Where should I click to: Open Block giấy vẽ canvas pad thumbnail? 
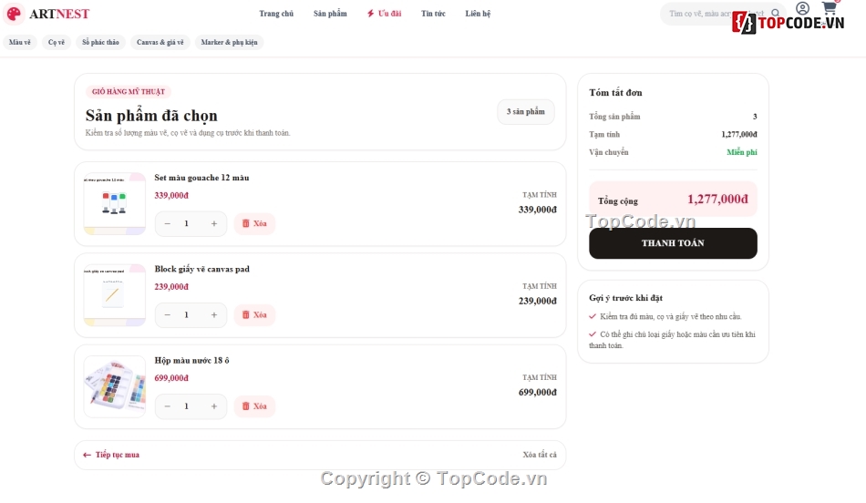tap(114, 295)
